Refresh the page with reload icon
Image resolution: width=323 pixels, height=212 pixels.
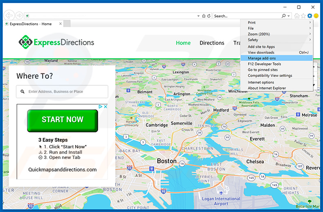pyautogui.click(x=209, y=16)
